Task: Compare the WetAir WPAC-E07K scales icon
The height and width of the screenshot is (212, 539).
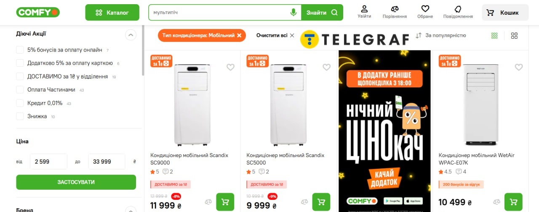Action: coord(497,202)
